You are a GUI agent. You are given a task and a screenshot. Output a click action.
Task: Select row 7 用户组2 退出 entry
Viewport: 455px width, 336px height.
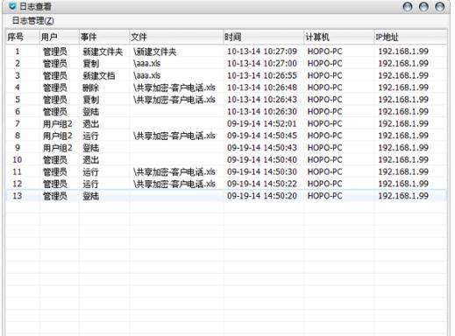226,123
